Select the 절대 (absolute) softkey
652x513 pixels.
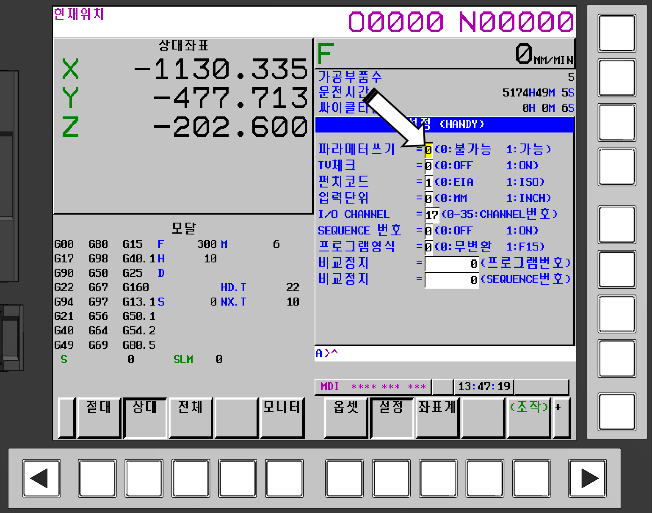(99, 417)
